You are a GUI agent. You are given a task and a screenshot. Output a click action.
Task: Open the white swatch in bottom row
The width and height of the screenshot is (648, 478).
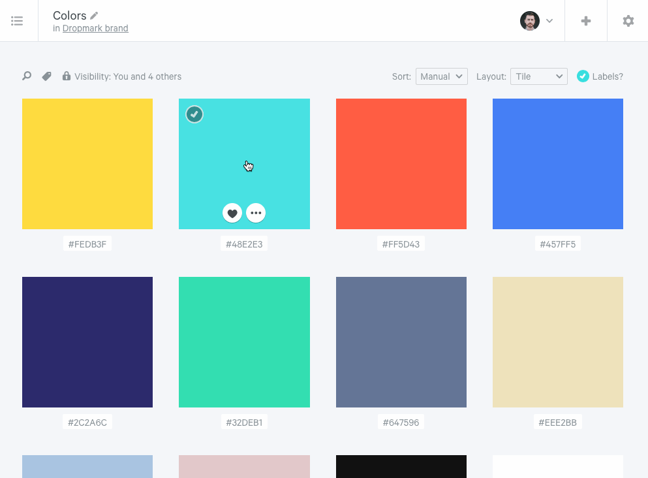[558, 466]
